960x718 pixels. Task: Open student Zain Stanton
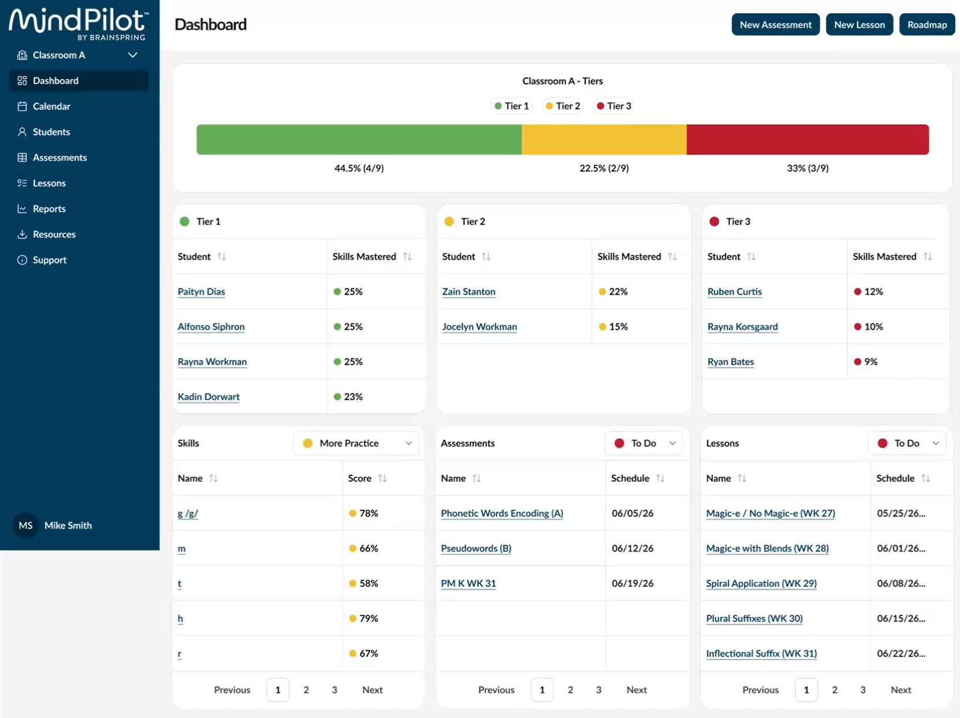[468, 292]
